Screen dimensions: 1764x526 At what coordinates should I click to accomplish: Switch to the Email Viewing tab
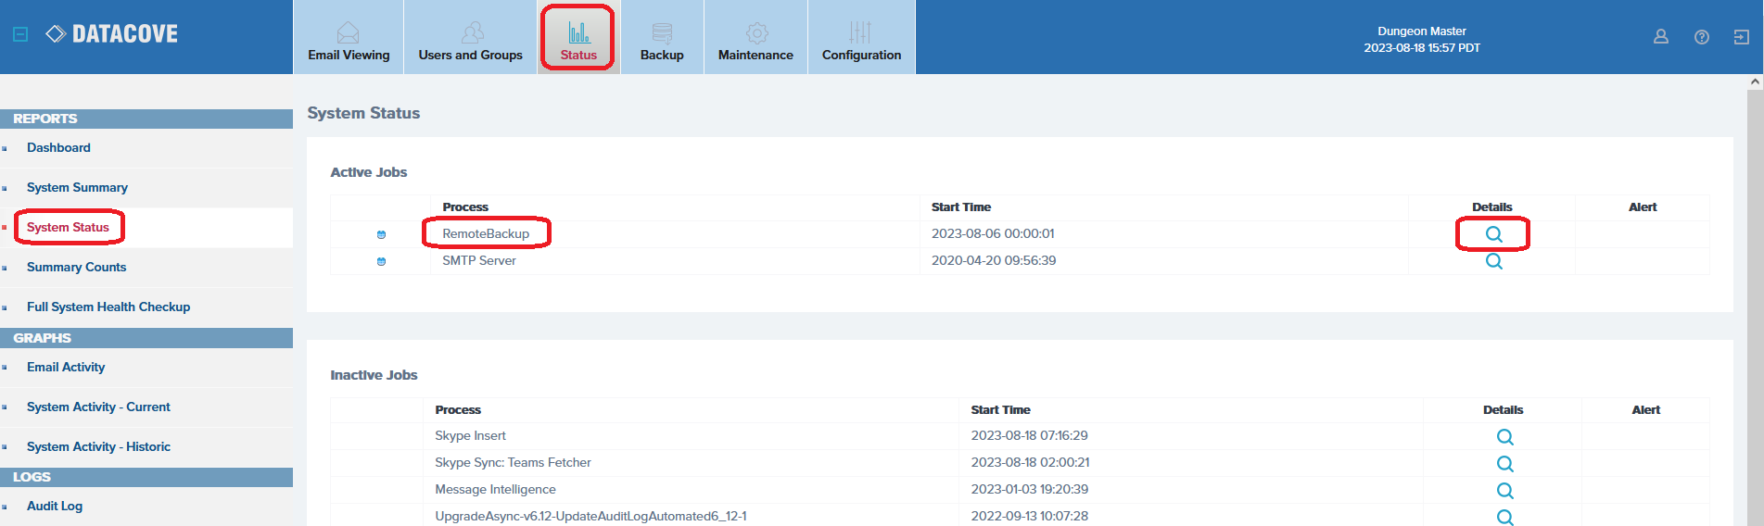click(x=349, y=38)
